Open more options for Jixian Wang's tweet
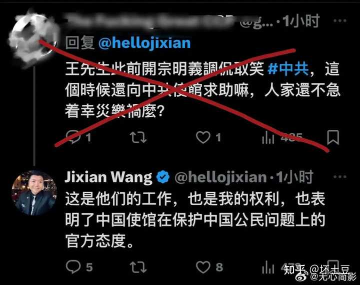This screenshot has width=360, height=285. tap(340, 177)
